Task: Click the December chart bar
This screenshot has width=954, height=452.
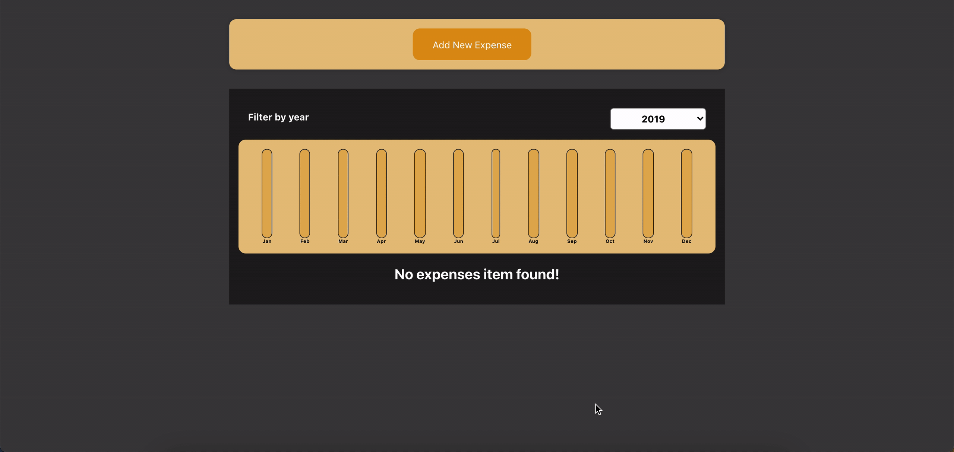Action: point(687,193)
